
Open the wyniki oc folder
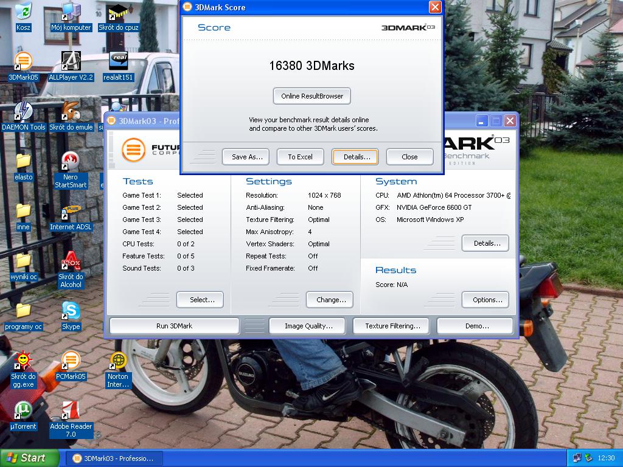tap(24, 266)
